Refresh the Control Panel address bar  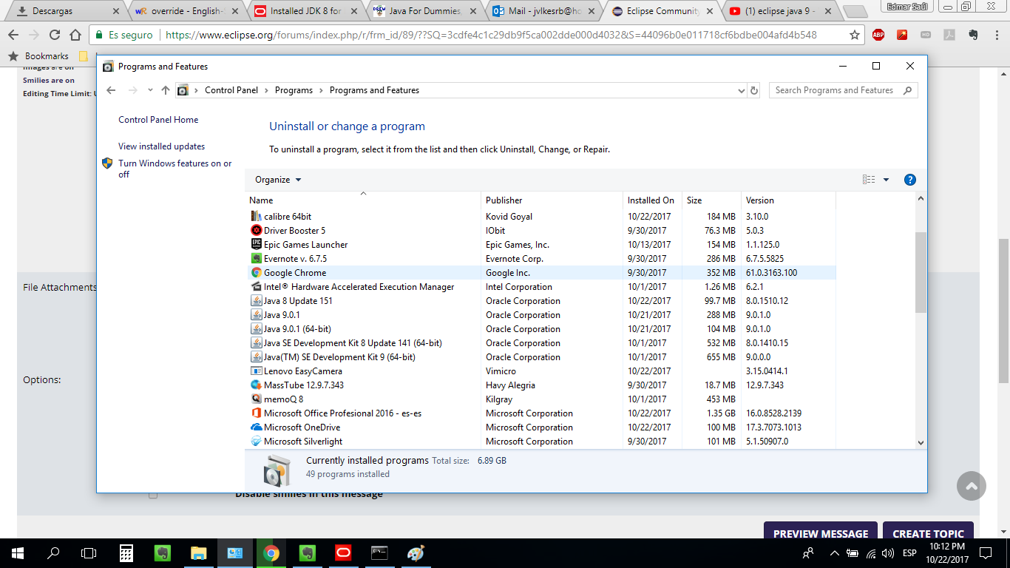[754, 90]
